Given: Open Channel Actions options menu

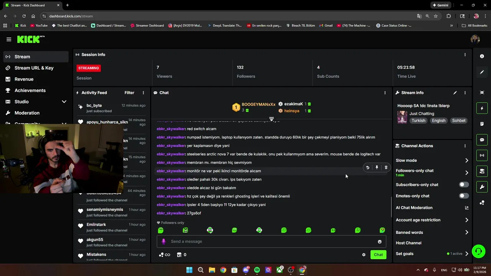Looking at the screenshot, I should tap(465, 146).
